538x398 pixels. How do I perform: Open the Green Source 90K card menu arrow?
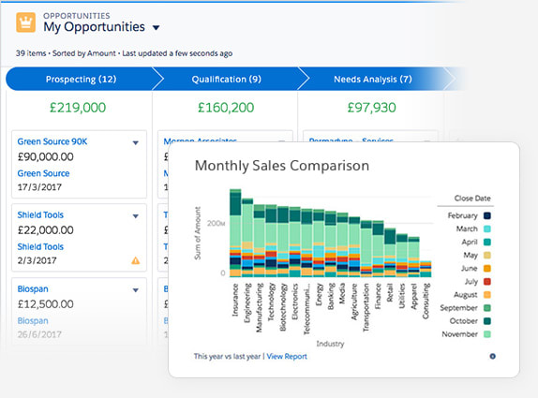136,142
